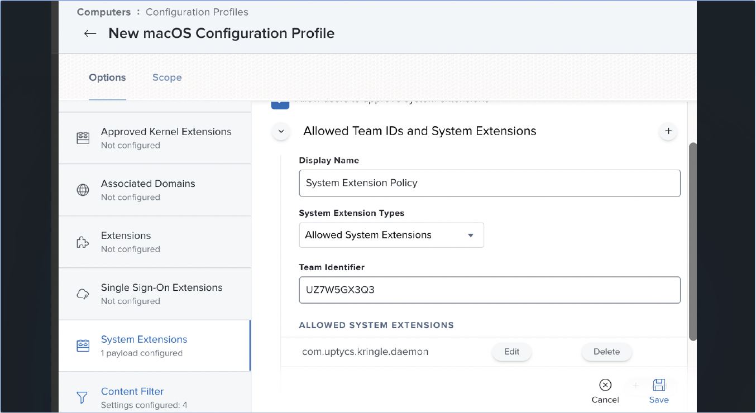This screenshot has width=756, height=413.
Task: Click the Display Name input field
Action: coord(489,183)
